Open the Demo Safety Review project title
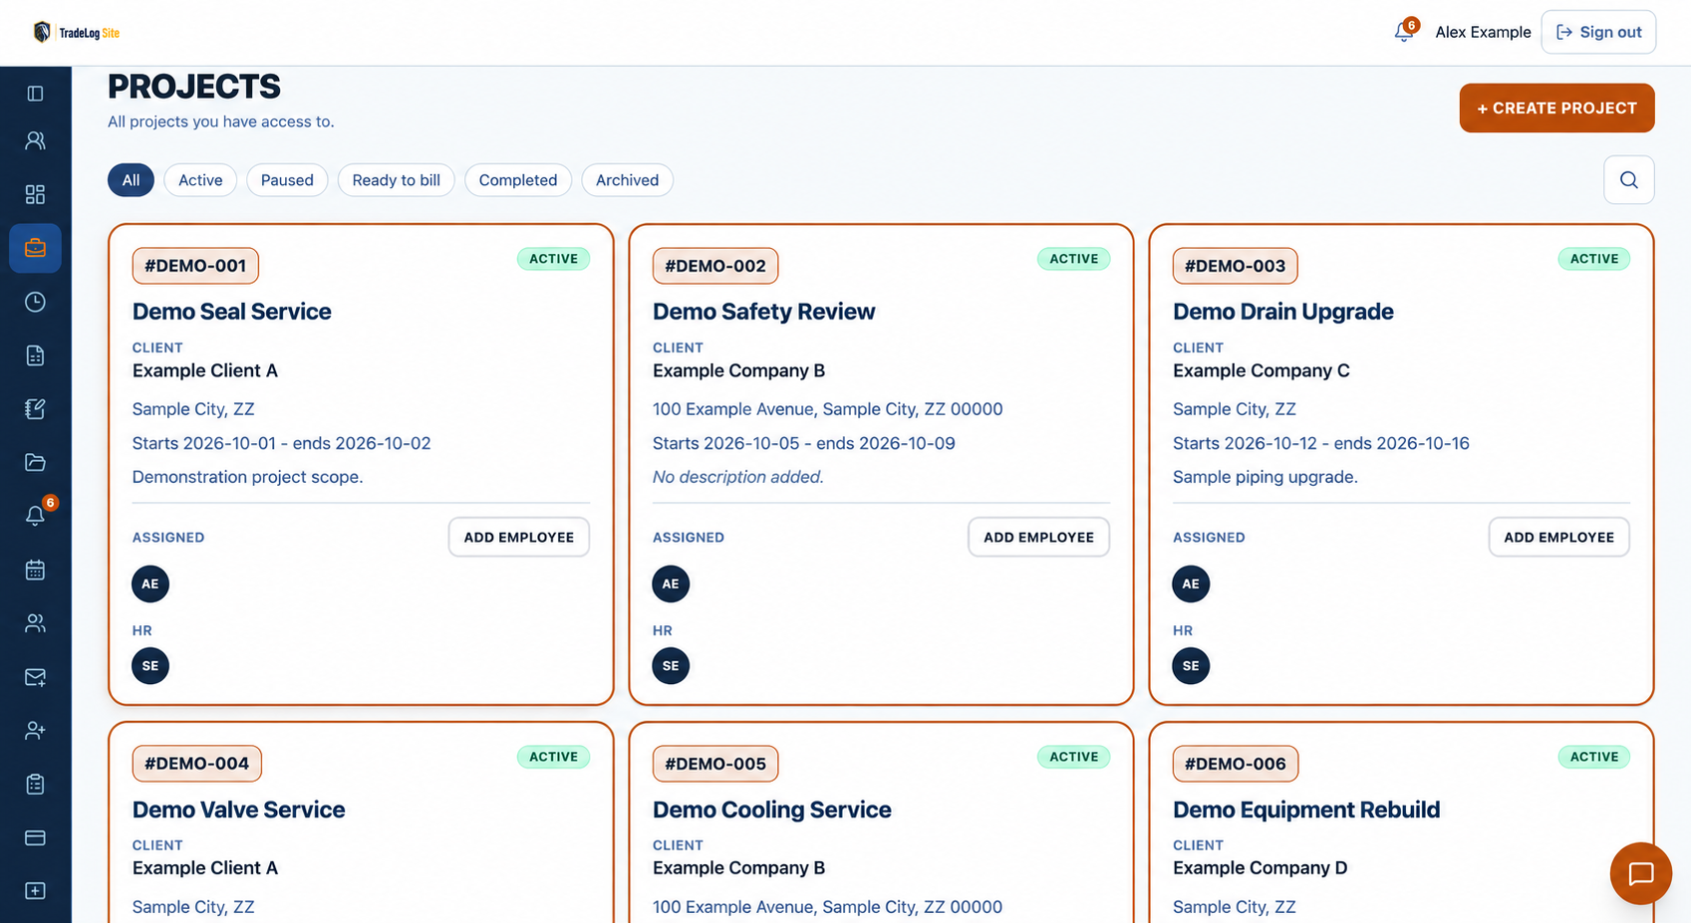Viewport: 1691px width, 923px height. point(763,312)
